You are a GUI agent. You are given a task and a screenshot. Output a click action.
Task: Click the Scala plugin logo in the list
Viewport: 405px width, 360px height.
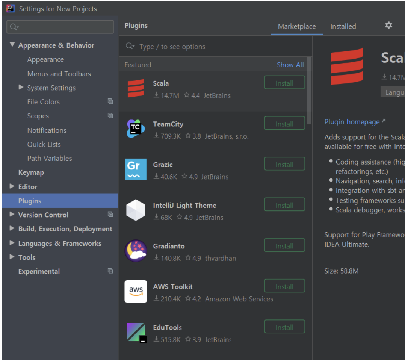pyautogui.click(x=136, y=88)
